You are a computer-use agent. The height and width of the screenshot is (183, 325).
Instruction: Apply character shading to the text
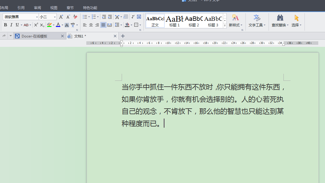point(67,25)
